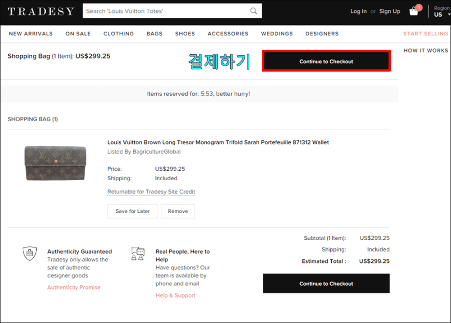Click the Shopping Bag (1 Item) summary heading

pos(59,56)
